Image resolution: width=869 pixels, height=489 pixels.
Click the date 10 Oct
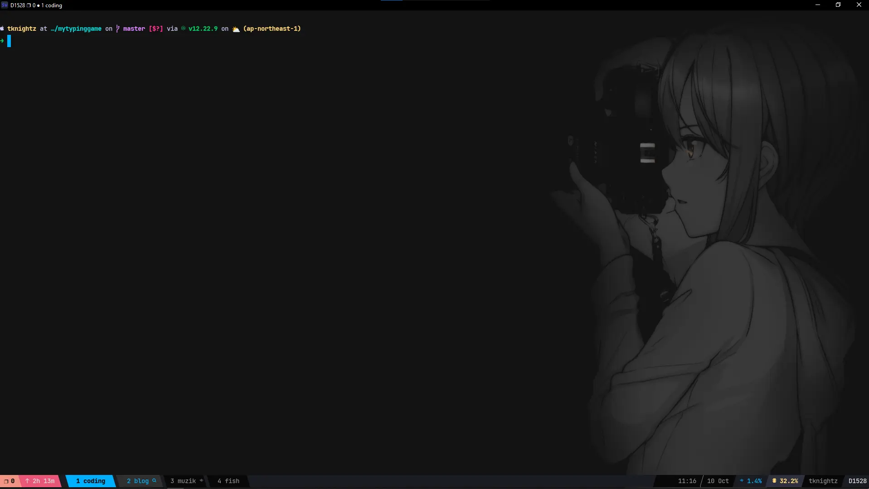pyautogui.click(x=718, y=481)
